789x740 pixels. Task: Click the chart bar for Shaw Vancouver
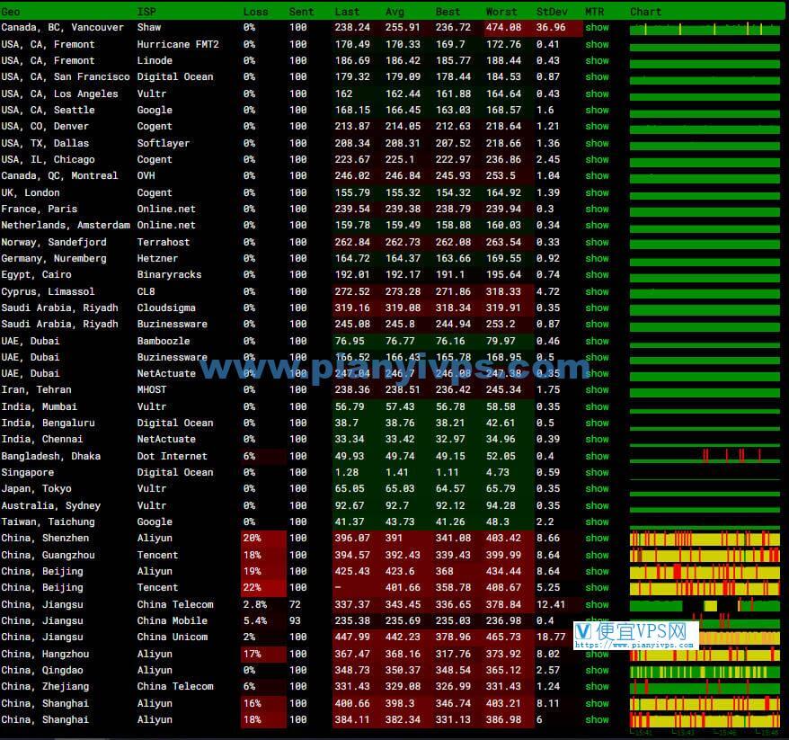705,29
